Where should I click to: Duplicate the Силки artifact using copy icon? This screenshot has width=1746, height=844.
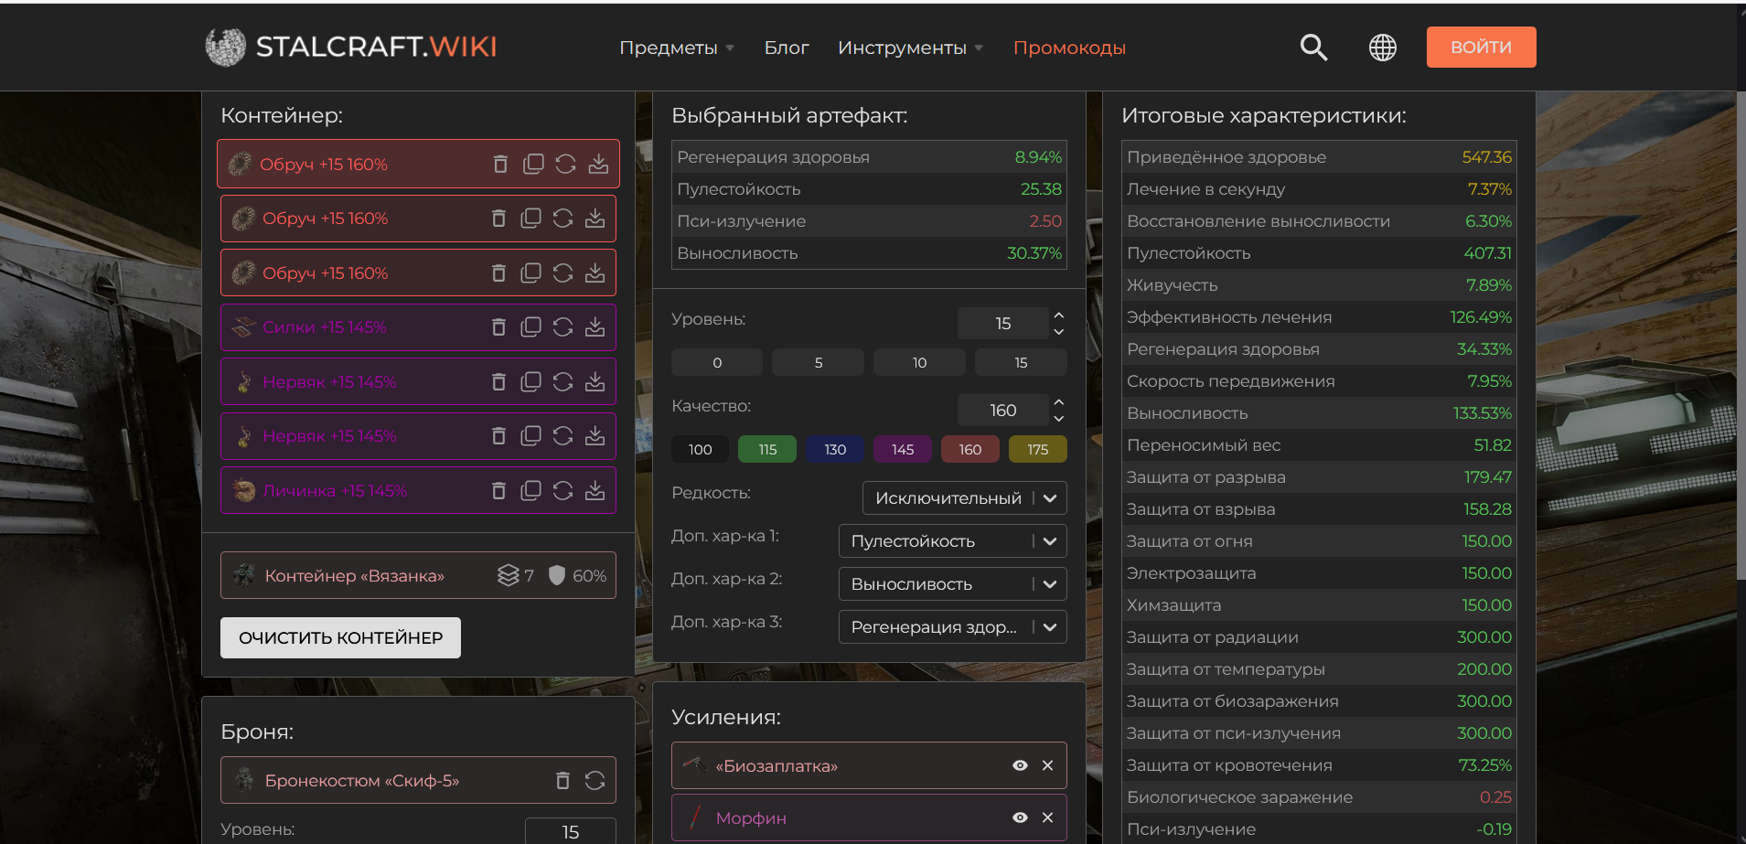click(x=530, y=327)
